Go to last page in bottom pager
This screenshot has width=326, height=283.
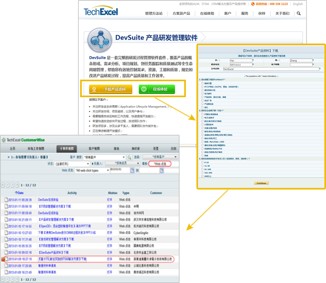click(18, 279)
